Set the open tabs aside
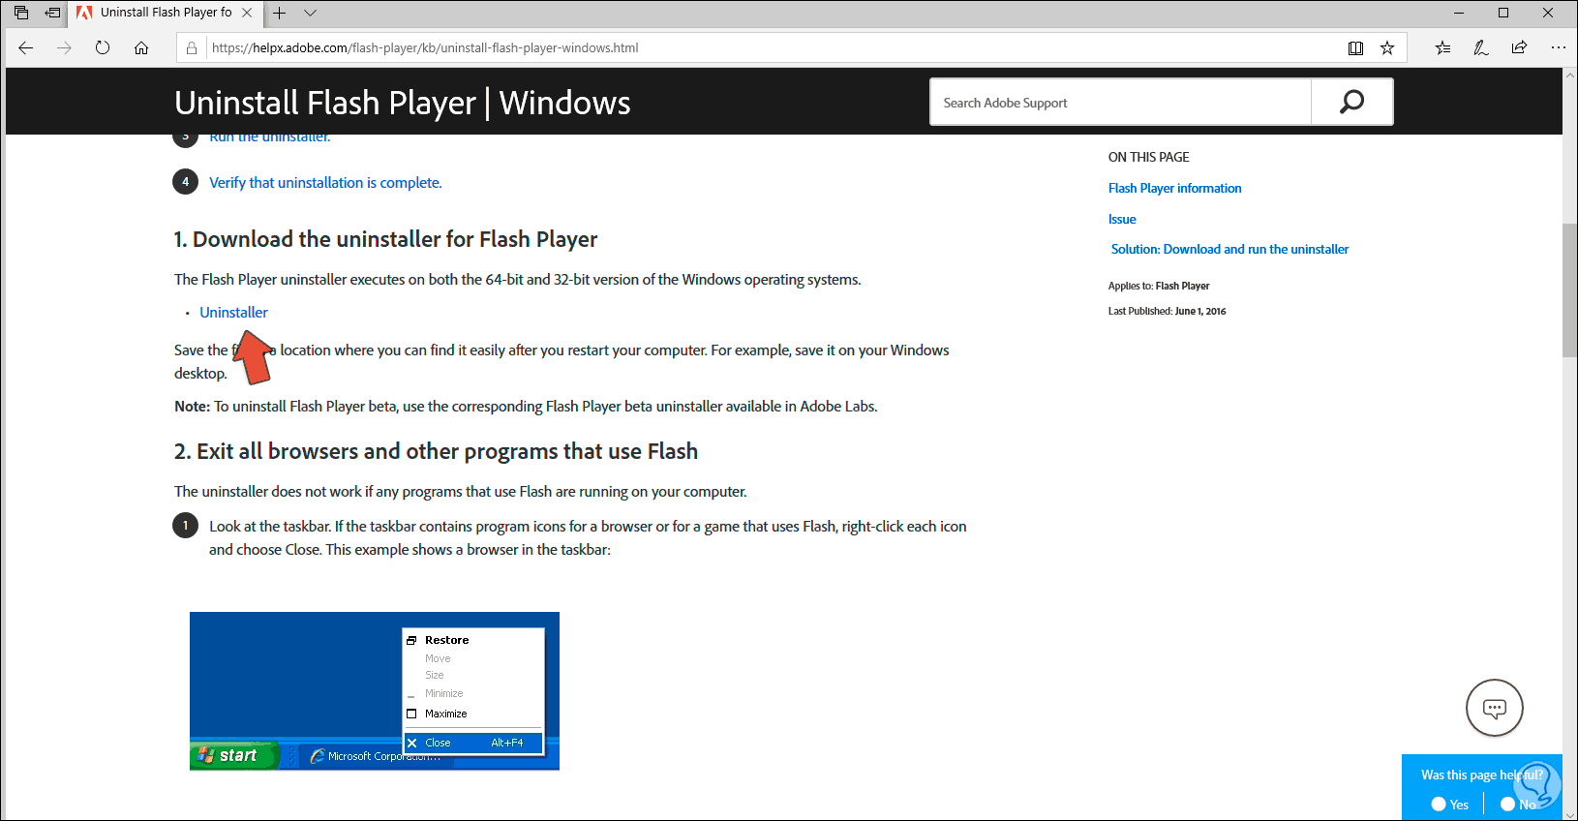 coord(52,13)
